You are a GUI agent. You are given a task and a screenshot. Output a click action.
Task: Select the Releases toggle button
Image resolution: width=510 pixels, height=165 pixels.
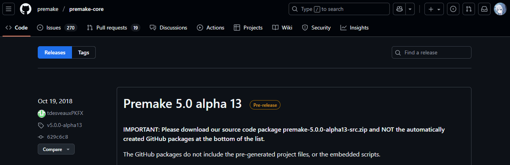pos(55,53)
